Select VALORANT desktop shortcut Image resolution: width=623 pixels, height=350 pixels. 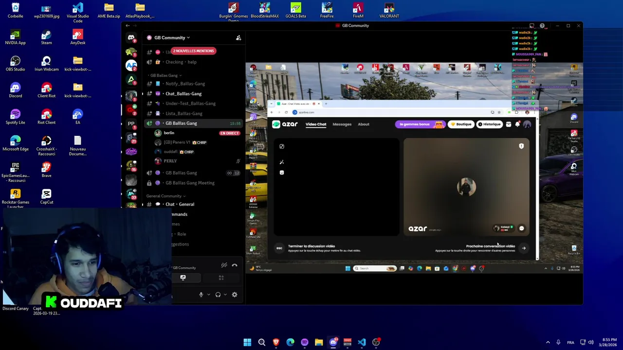(389, 10)
